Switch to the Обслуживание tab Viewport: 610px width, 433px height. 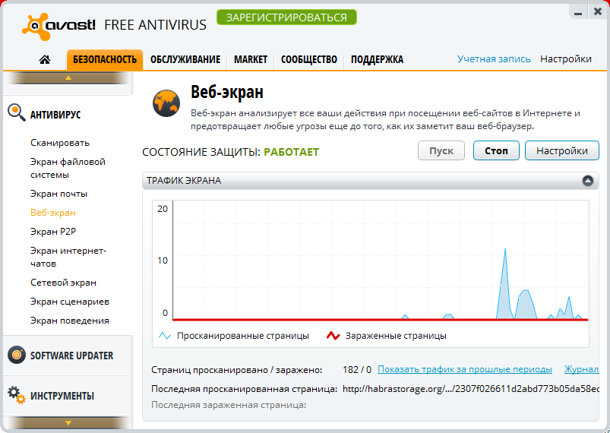click(185, 59)
